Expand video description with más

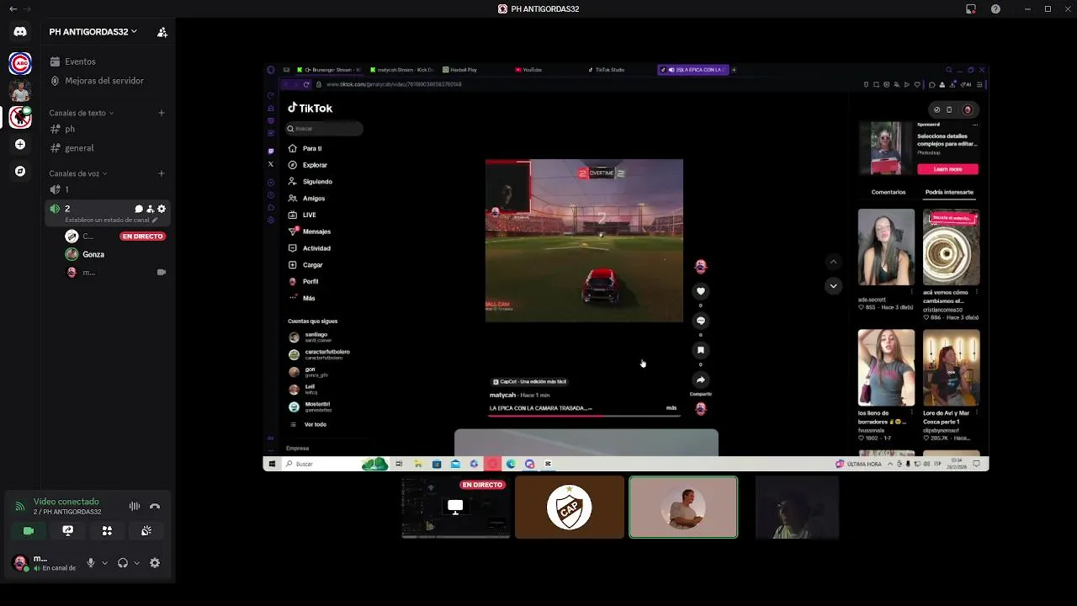[671, 408]
